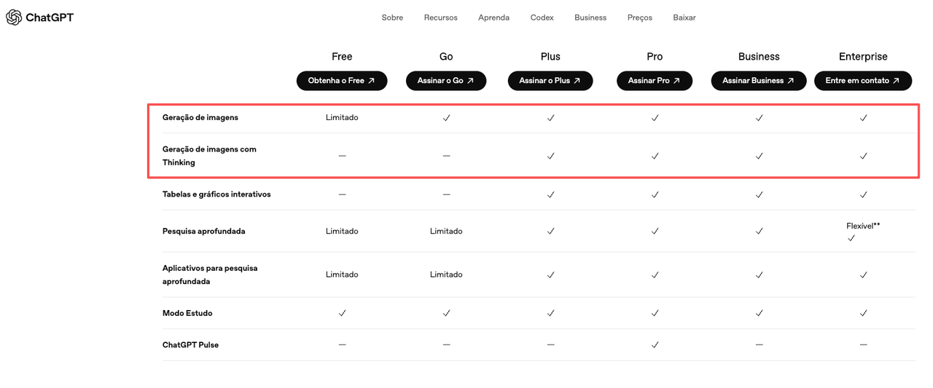The image size is (933, 388).
Task: Open the Preços page
Action: point(640,17)
